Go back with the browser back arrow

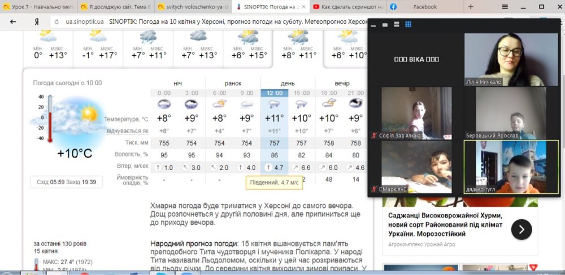point(13,21)
